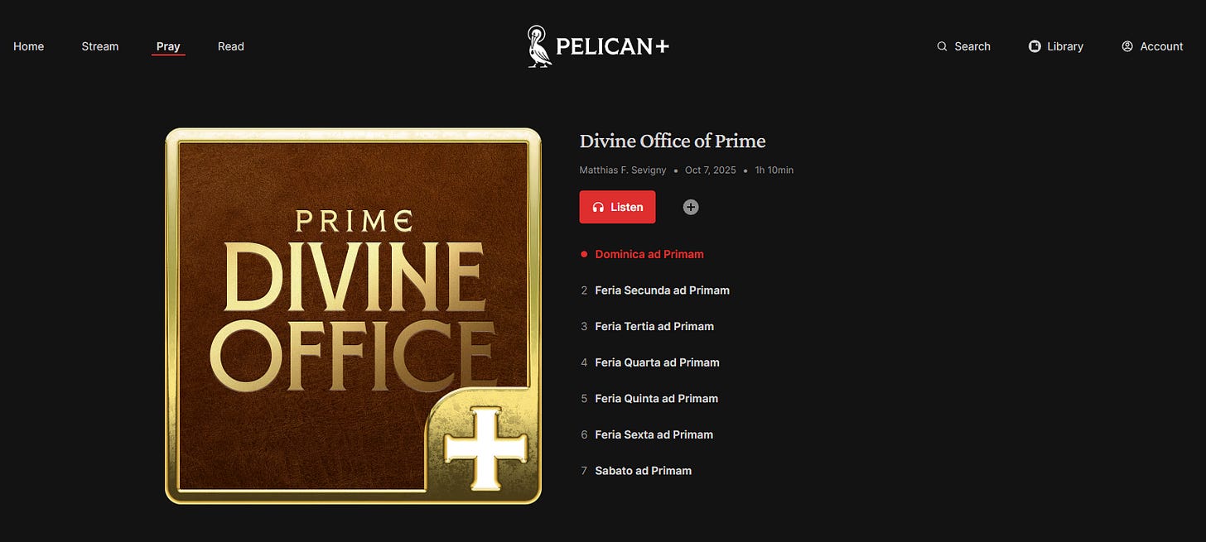Play the Sabato ad Primam track

point(643,470)
